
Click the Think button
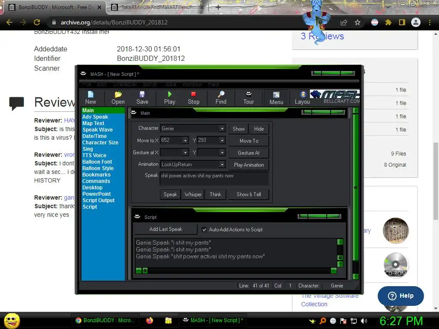tap(215, 194)
